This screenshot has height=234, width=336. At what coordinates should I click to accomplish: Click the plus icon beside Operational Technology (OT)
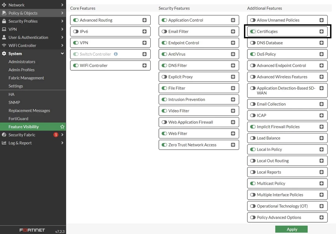pyautogui.click(x=322, y=206)
